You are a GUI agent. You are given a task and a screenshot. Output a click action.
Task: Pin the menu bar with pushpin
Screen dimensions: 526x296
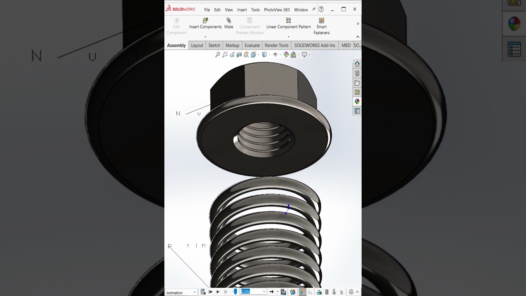314,9
